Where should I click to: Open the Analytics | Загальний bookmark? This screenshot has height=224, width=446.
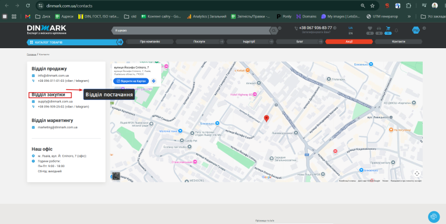tap(207, 16)
